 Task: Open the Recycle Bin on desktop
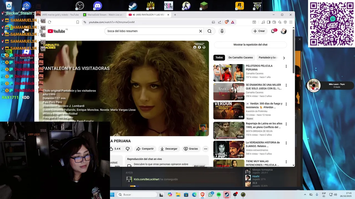9,6
